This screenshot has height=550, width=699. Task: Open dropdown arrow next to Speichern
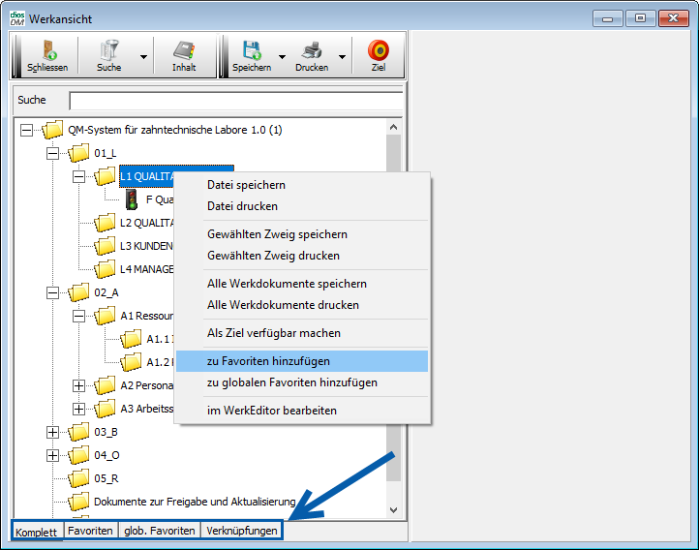pyautogui.click(x=283, y=57)
